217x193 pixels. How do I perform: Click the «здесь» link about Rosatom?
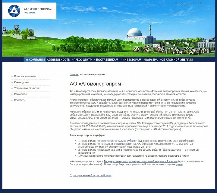(x=179, y=164)
